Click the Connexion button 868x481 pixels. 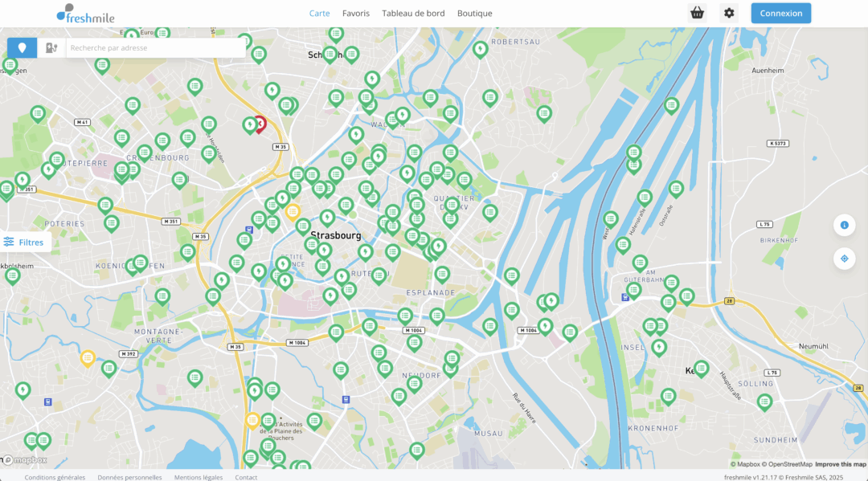(x=780, y=13)
